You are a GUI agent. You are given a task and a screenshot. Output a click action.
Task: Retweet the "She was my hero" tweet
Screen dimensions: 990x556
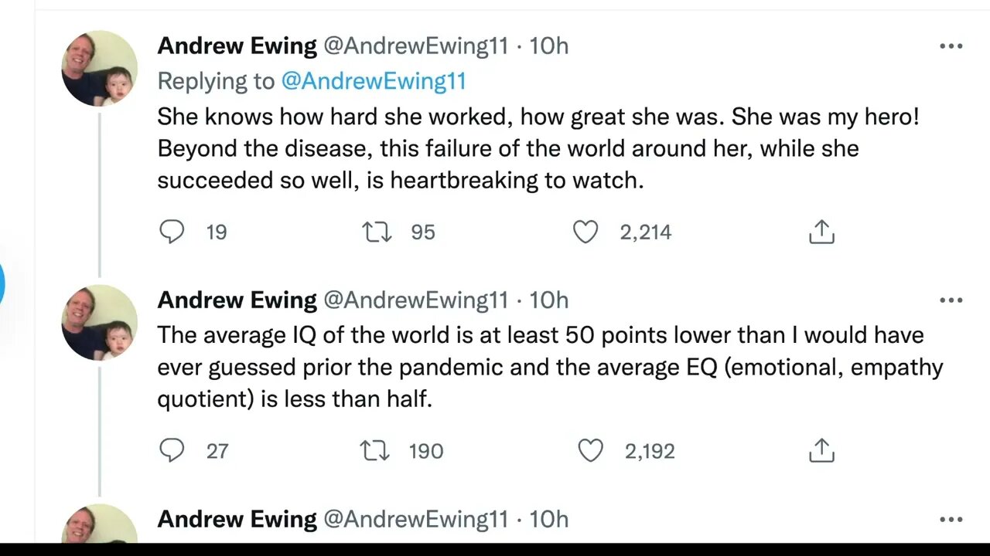pos(377,232)
